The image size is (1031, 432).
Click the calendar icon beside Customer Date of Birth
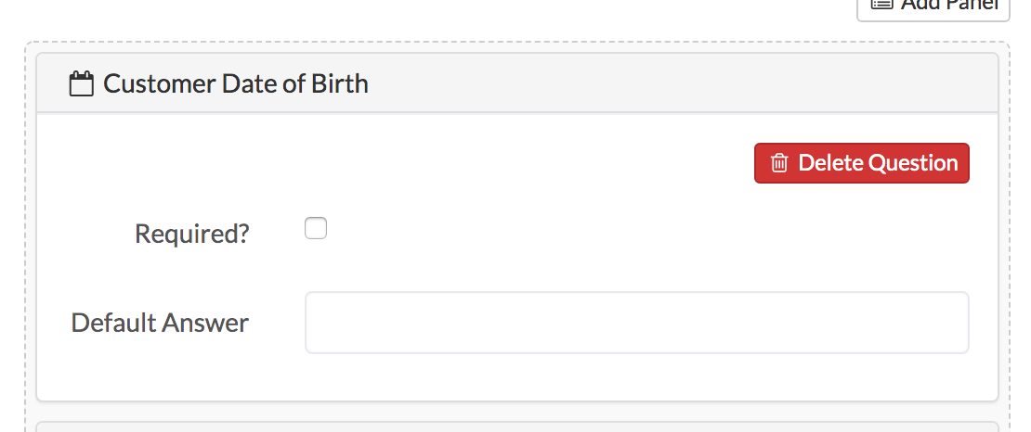point(81,84)
